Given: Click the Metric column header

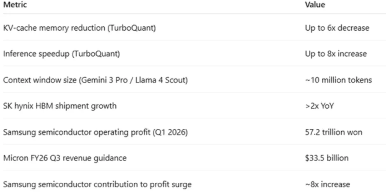Looking at the screenshot, I should click(15, 5).
